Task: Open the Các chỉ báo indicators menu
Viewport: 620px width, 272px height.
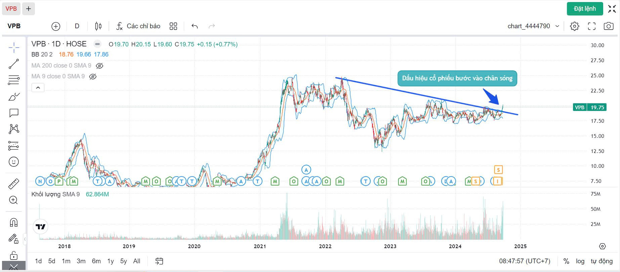Action: coord(138,26)
